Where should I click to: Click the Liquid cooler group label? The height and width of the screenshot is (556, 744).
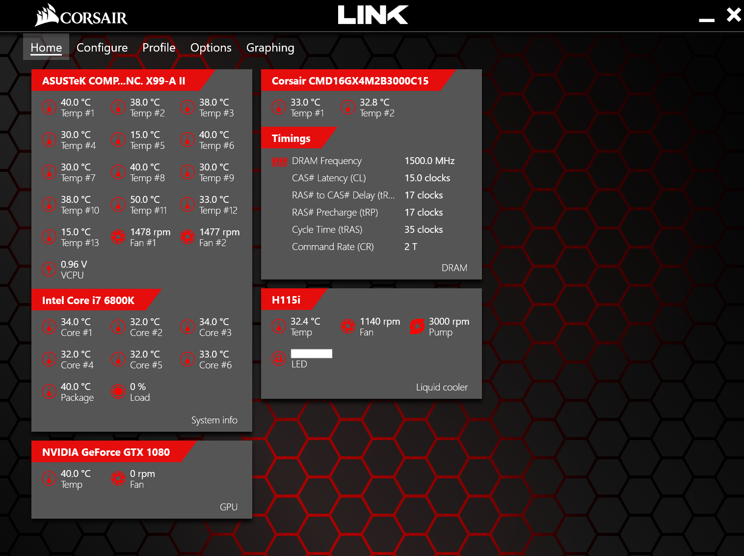click(x=442, y=388)
